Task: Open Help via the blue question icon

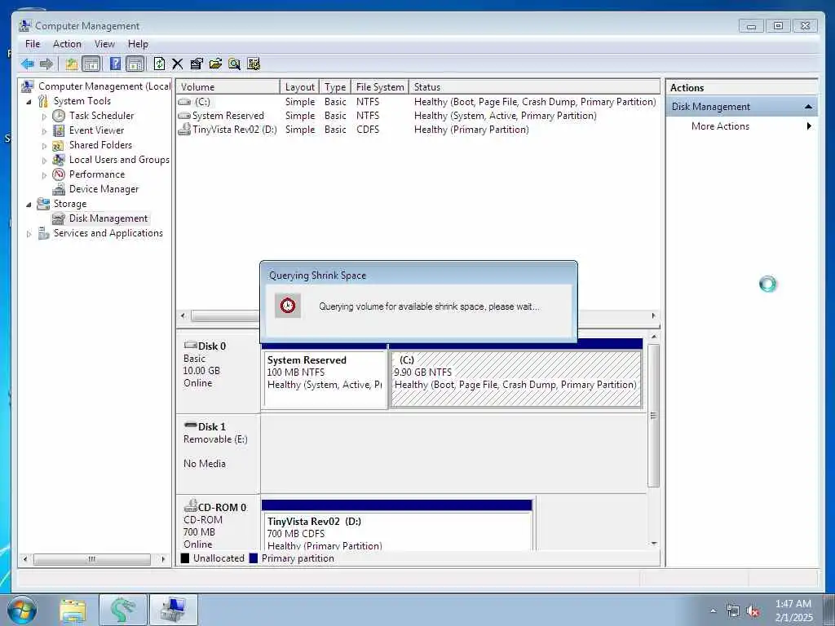Action: pos(115,64)
